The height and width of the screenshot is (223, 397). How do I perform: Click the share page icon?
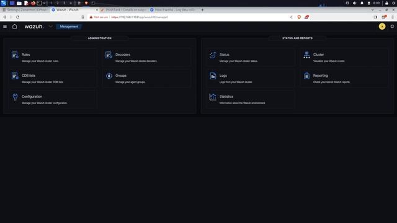pos(291,17)
